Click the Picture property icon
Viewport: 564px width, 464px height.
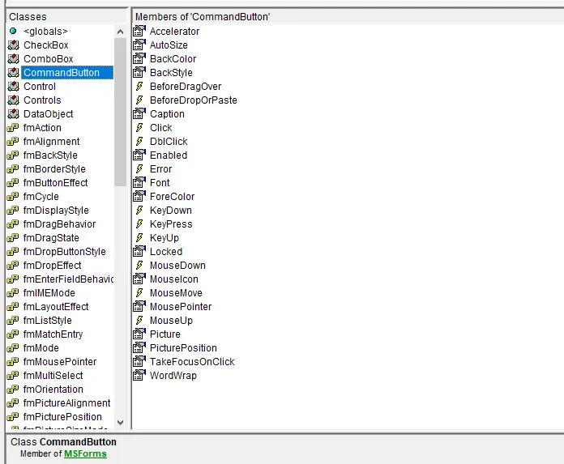coord(139,334)
